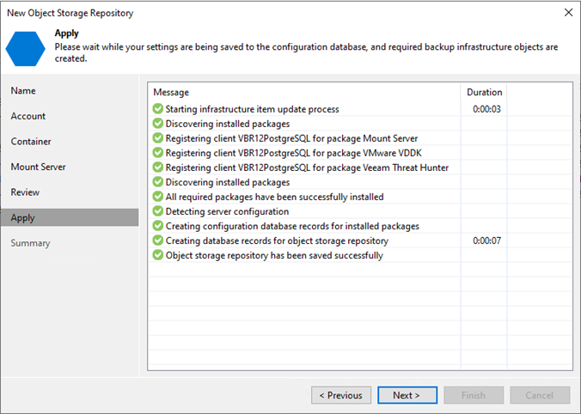This screenshot has height=414, width=581.
Task: Select the Summary step
Action: [30, 243]
